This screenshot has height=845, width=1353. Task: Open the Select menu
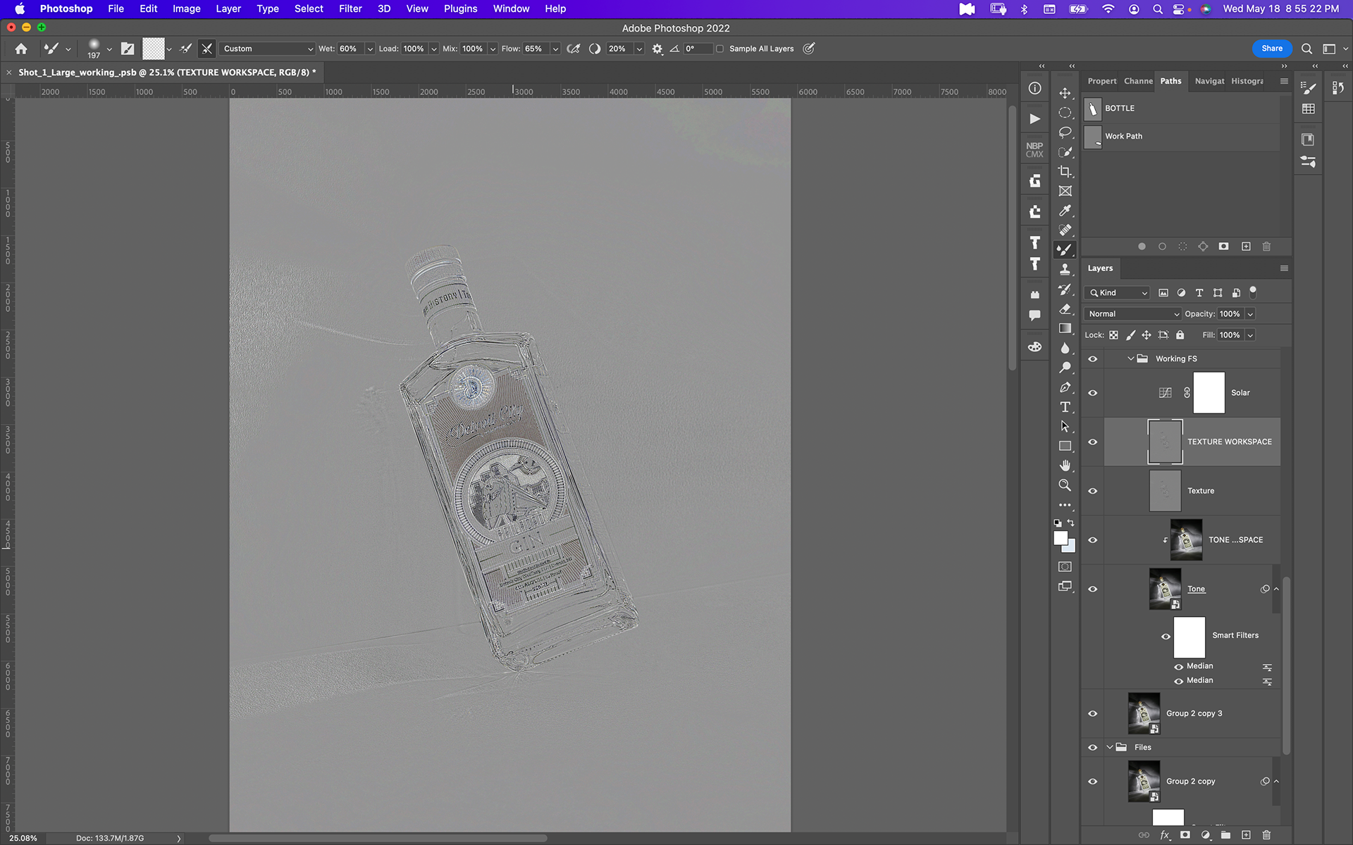coord(309,8)
